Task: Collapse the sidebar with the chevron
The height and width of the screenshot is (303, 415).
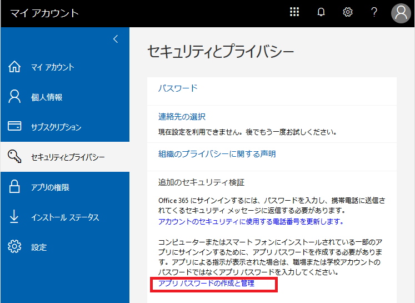Action: click(116, 39)
